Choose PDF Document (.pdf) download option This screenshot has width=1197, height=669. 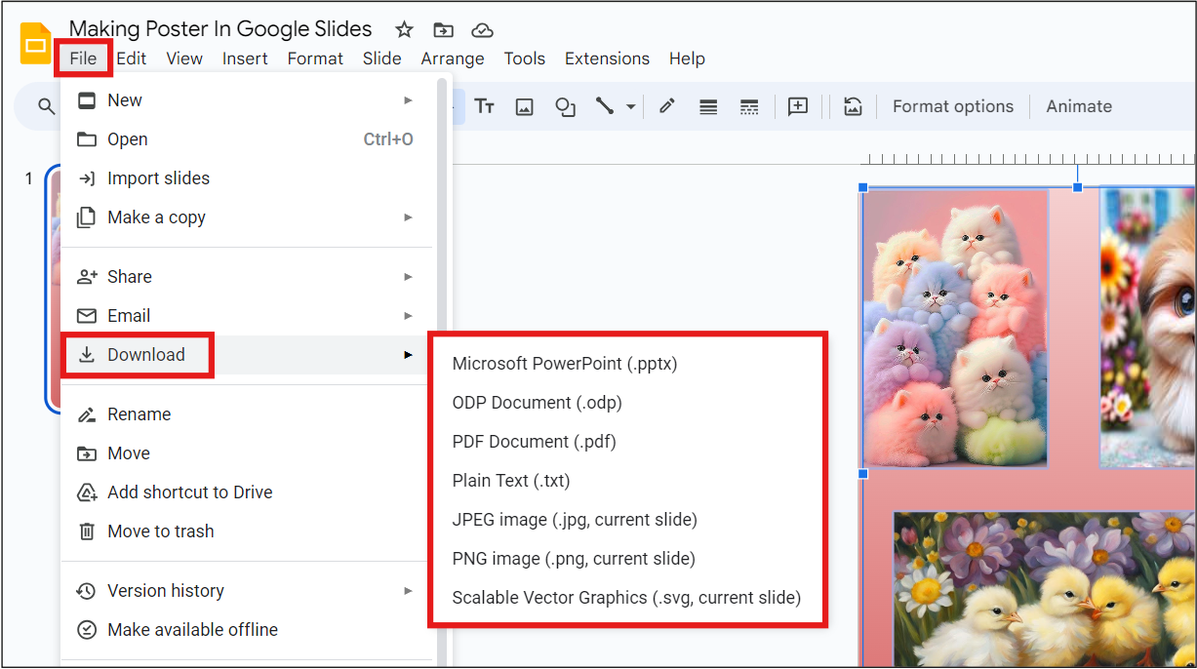[534, 441]
